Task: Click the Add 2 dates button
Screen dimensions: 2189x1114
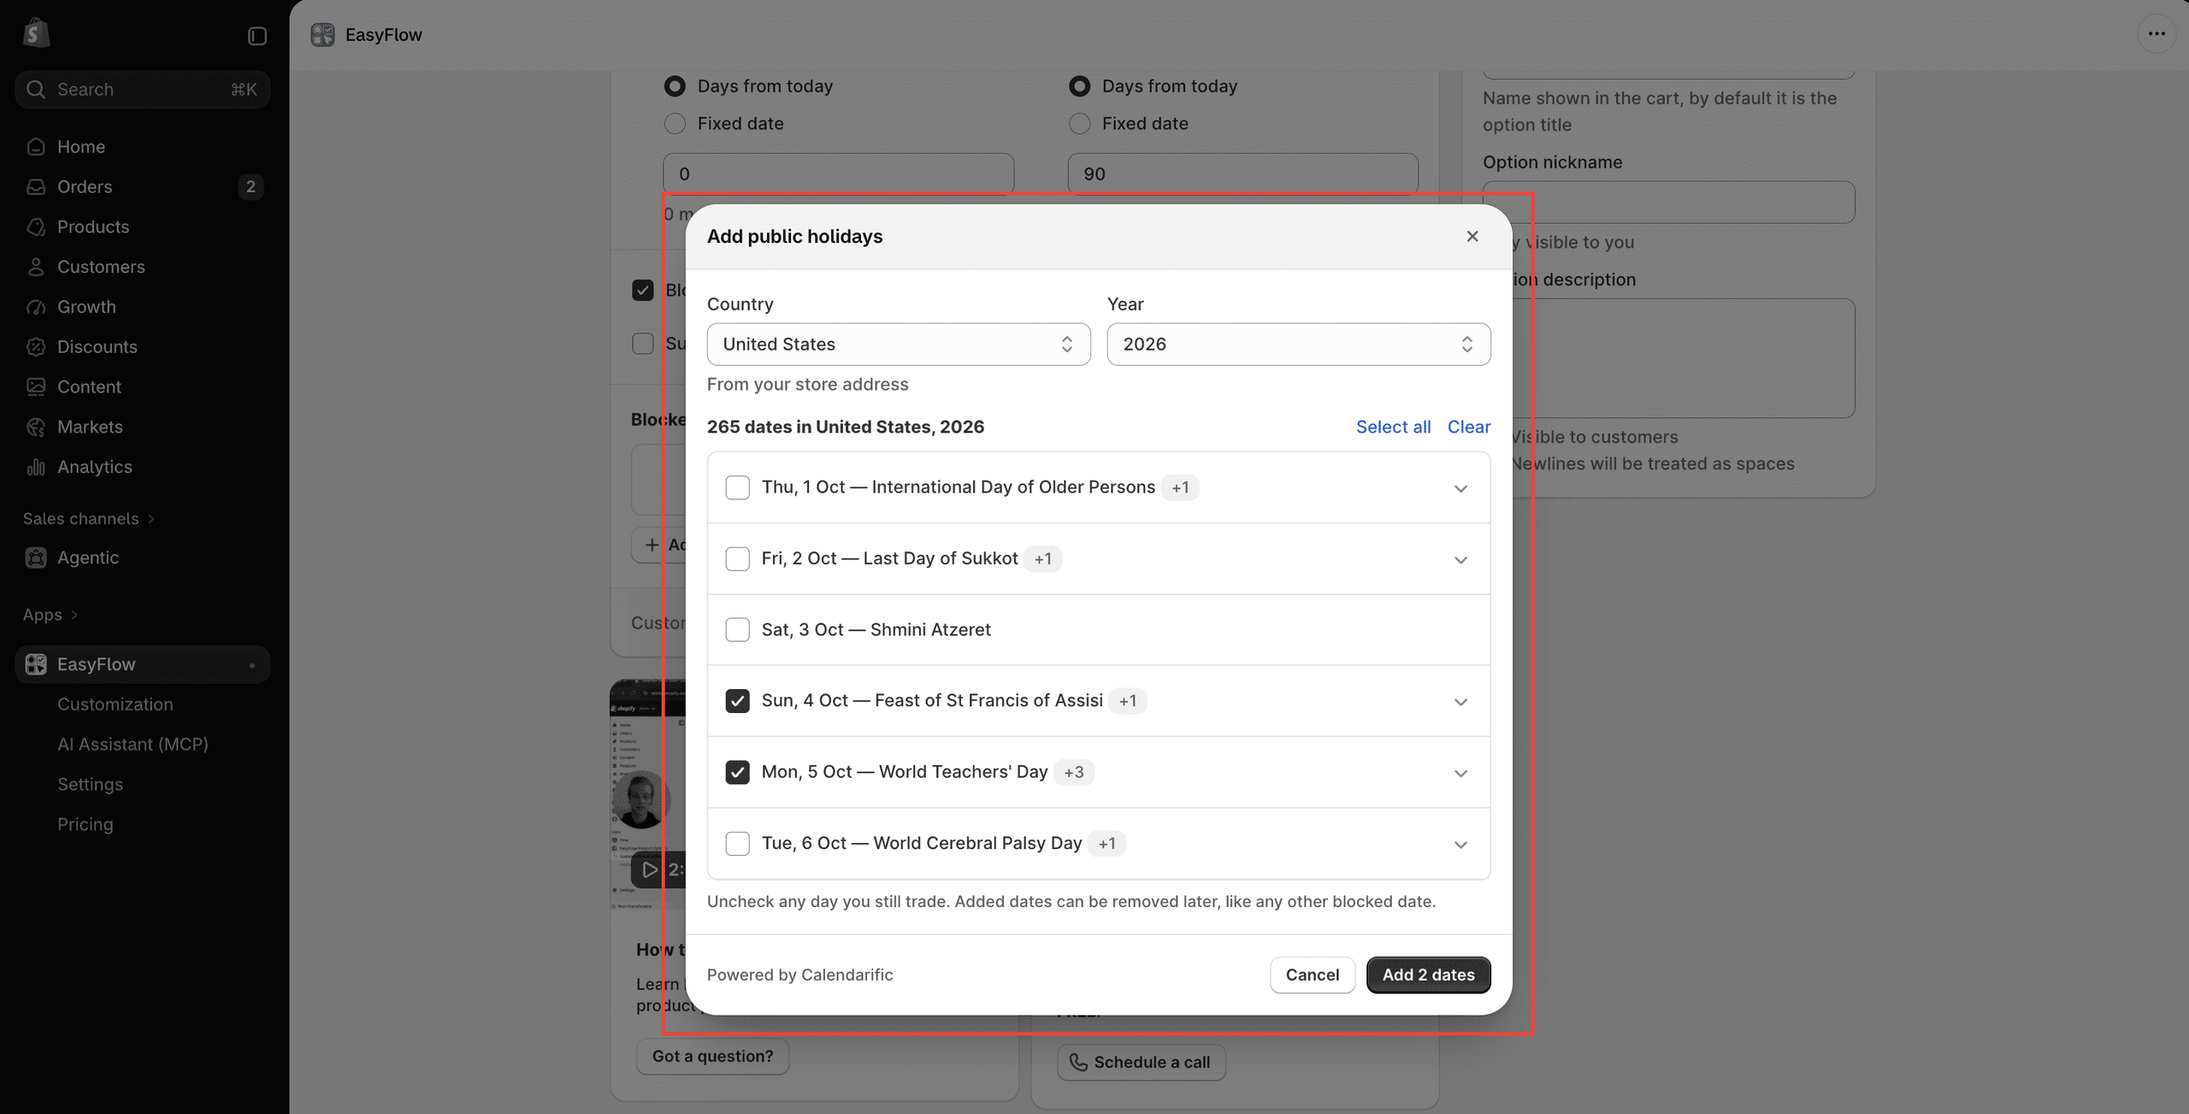Action: point(1429,975)
